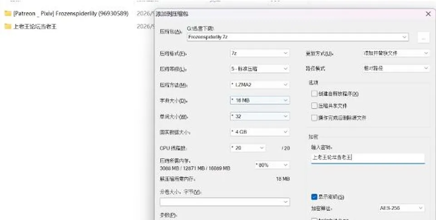Screen dimensions: 436x220
Task: Open the CPU threads 20 dropdown
Action: pyautogui.click(x=248, y=148)
